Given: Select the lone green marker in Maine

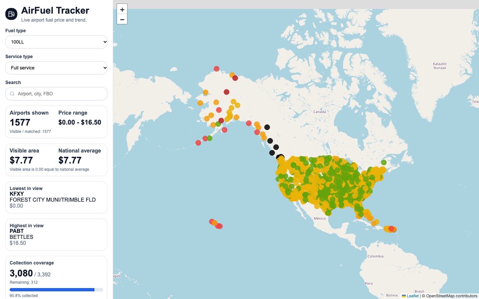Looking at the screenshot, I should click(x=384, y=162).
